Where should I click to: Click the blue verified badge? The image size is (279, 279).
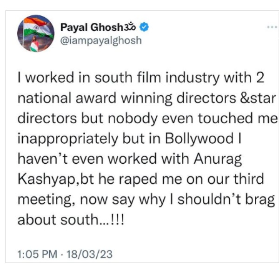coord(145,27)
